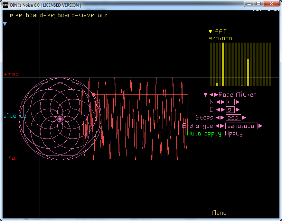Screen dimensions: 282x221
Task: Select the End angle field showing 3240.000
Action: 241,126
